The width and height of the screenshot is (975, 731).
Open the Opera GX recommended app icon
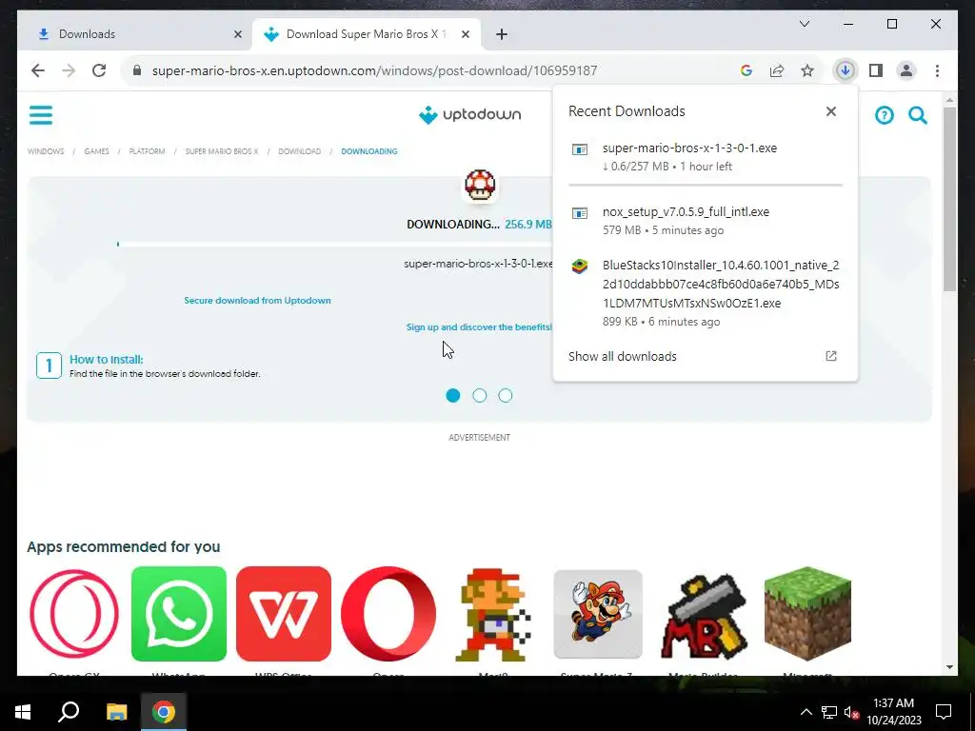74,614
